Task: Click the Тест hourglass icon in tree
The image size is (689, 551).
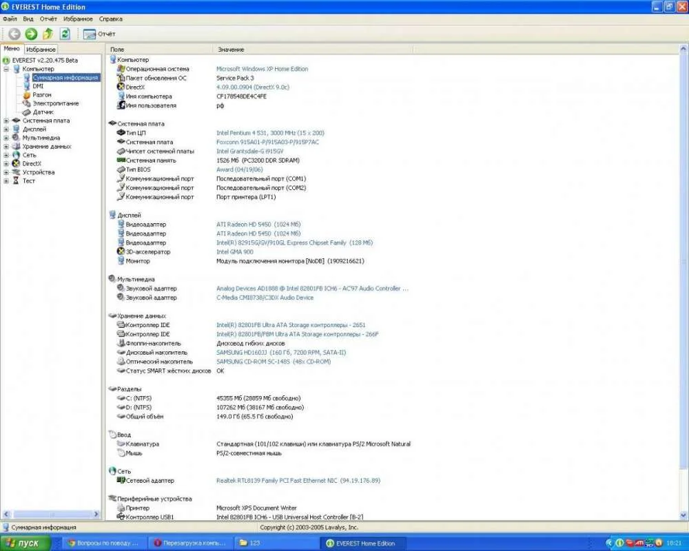Action: pos(17,180)
